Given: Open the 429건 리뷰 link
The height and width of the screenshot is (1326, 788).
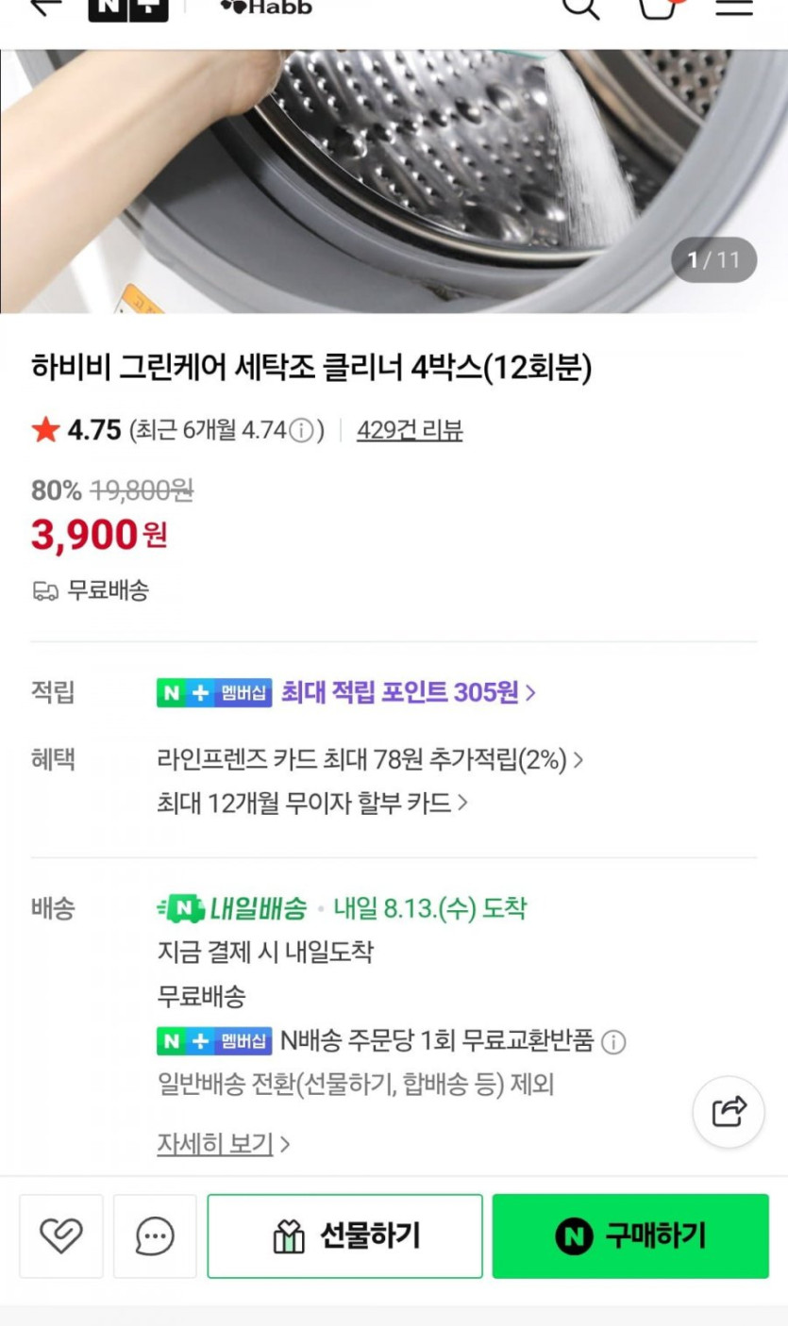Looking at the screenshot, I should [410, 431].
